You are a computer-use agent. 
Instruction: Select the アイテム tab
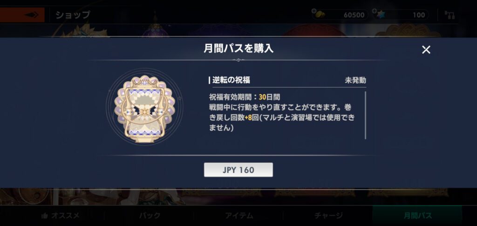point(239,216)
